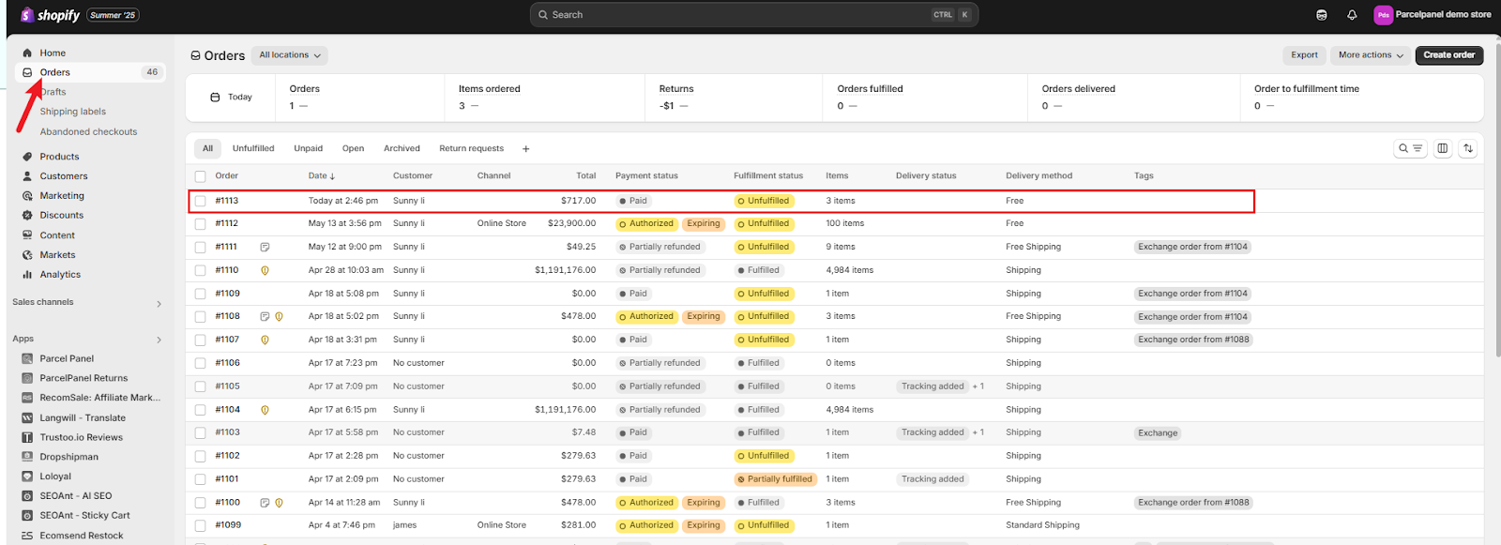Launch Trustoo.io Reviews app
Viewport: 1501px width, 545px height.
(x=81, y=437)
